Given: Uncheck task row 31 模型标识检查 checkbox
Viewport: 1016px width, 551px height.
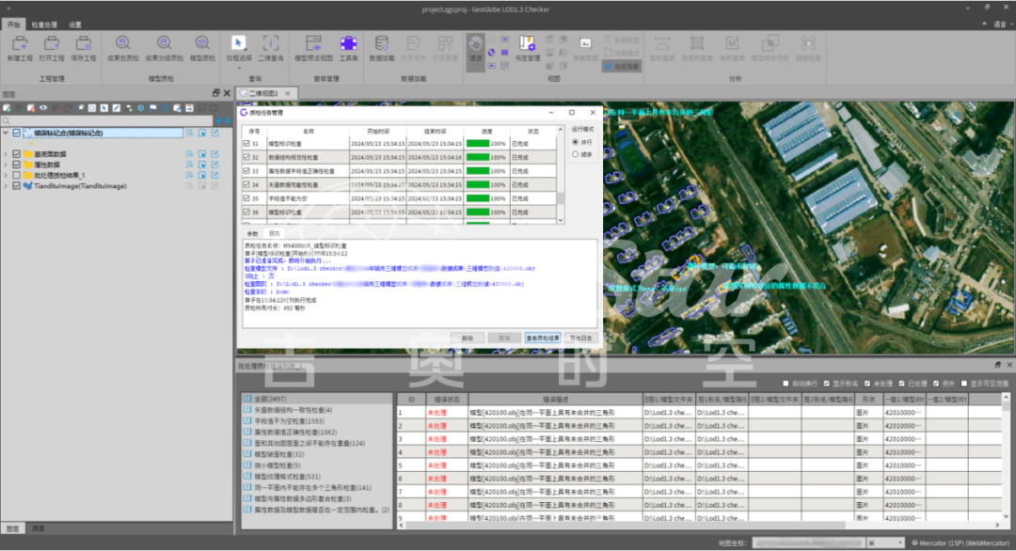Looking at the screenshot, I should click(247, 143).
